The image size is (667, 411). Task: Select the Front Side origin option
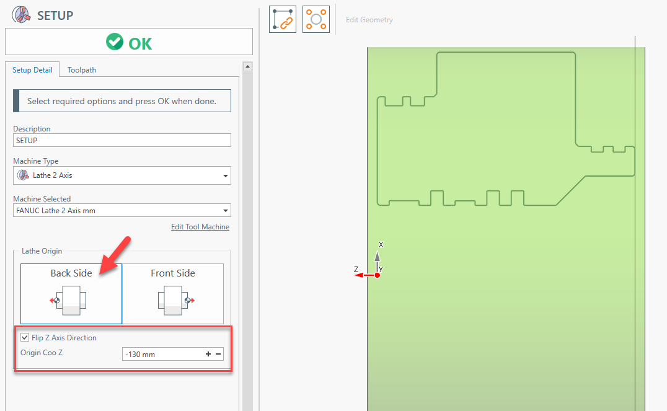pyautogui.click(x=173, y=273)
